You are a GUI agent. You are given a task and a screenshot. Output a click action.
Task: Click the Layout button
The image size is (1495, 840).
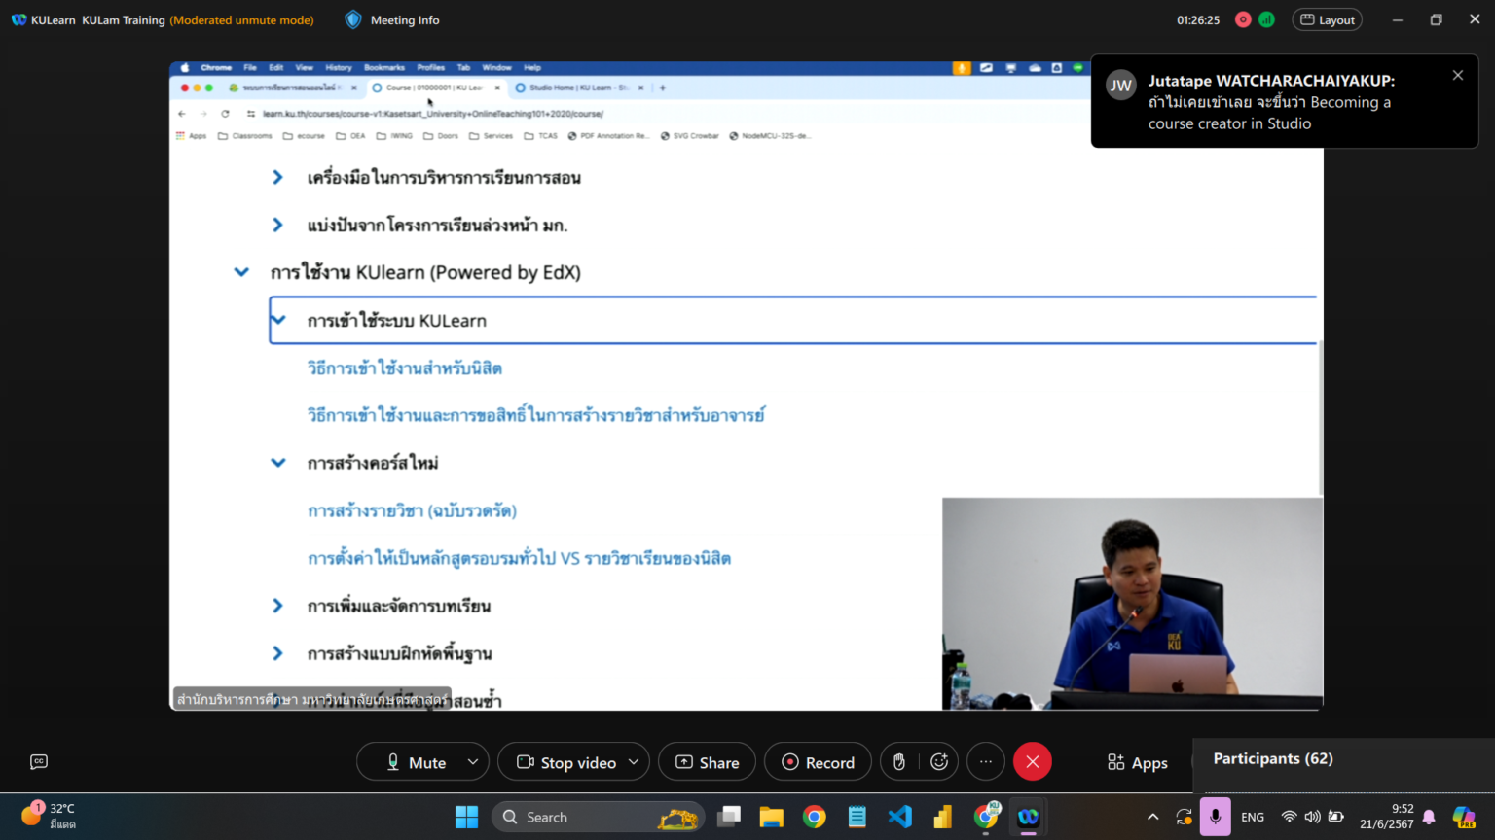[x=1327, y=19]
